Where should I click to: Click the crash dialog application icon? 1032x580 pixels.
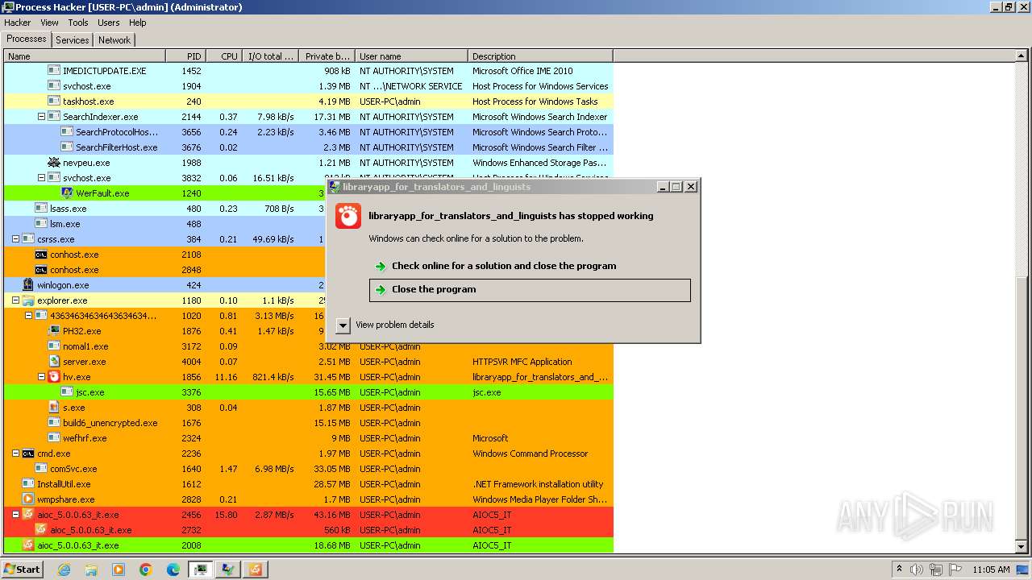pos(348,216)
